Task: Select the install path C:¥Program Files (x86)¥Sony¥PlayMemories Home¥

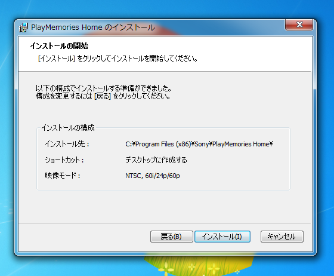Action: point(199,144)
